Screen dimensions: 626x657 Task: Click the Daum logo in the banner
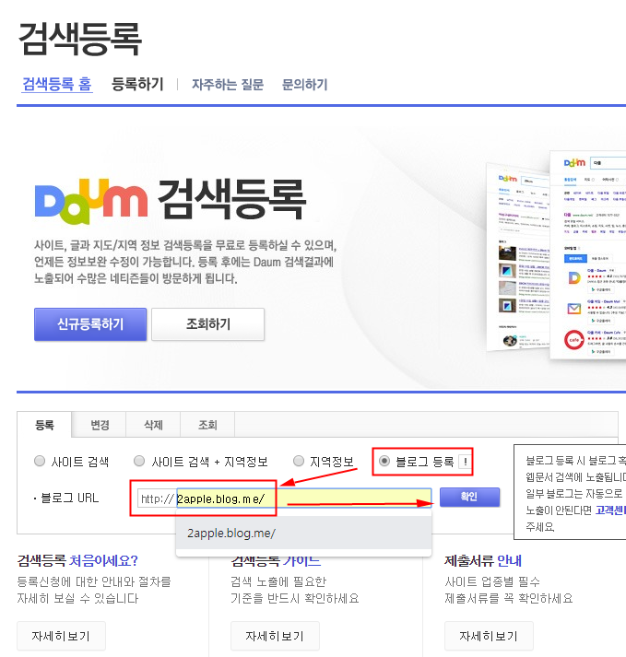click(x=91, y=201)
